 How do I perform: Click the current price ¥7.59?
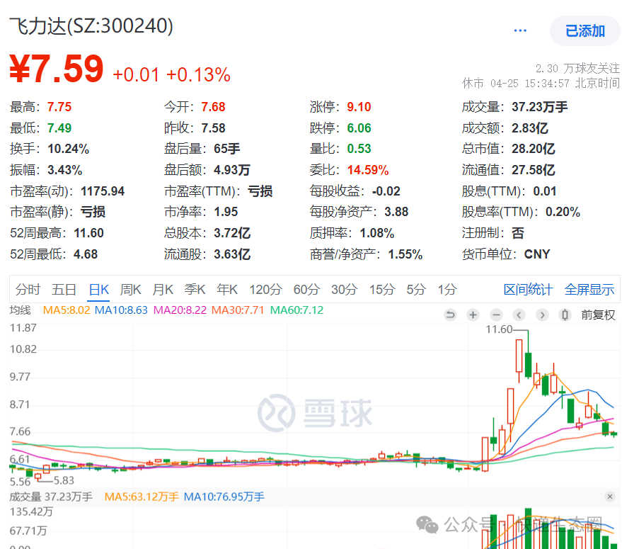point(57,69)
